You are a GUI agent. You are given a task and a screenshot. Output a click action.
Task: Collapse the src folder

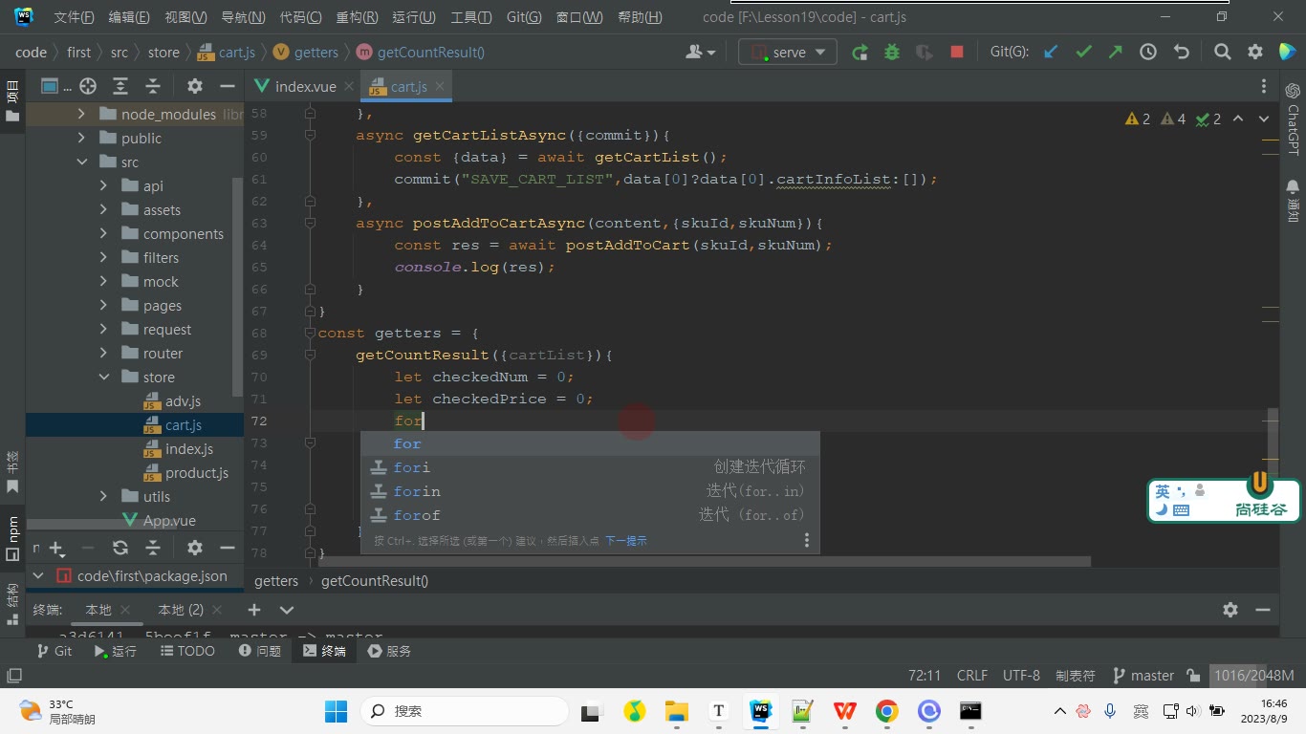[81, 162]
